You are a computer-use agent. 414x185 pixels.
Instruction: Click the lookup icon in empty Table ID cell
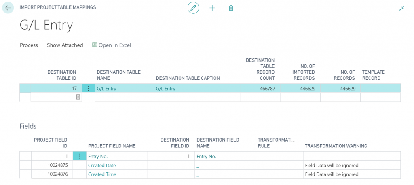78,97
